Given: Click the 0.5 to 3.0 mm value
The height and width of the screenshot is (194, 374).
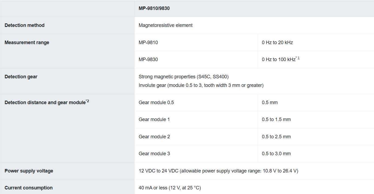Looking at the screenshot, I should click(x=276, y=154).
